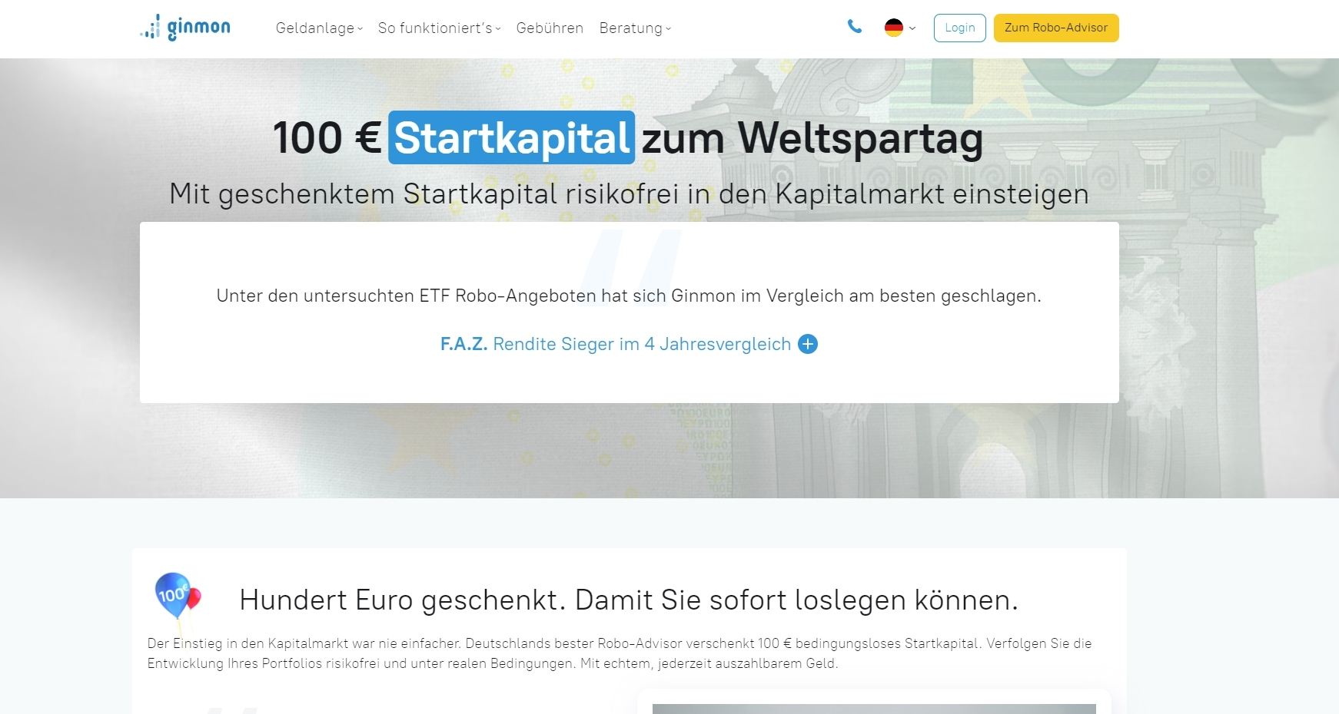
Task: Expand the So funktioniert's menu
Action: pyautogui.click(x=439, y=28)
